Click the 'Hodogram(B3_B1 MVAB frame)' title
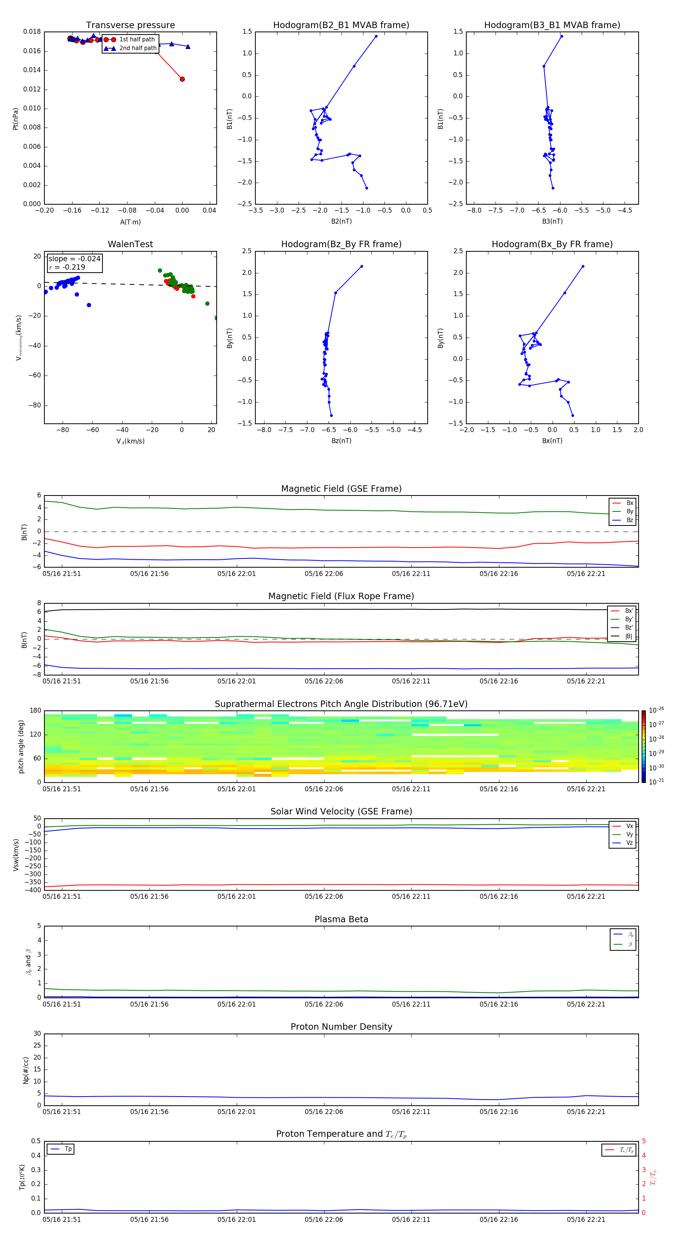 pos(552,25)
